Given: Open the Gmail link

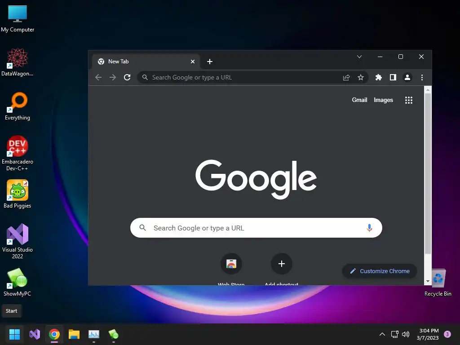Looking at the screenshot, I should tap(359, 100).
